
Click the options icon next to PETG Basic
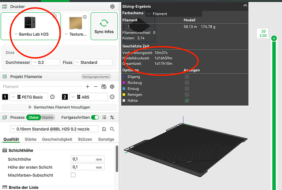52,97
